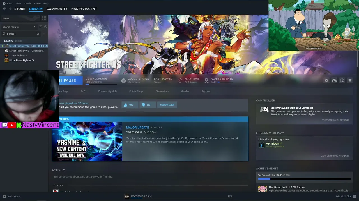Toggle show ready-to-play games icon
The height and width of the screenshot is (201, 359).
pos(46,27)
